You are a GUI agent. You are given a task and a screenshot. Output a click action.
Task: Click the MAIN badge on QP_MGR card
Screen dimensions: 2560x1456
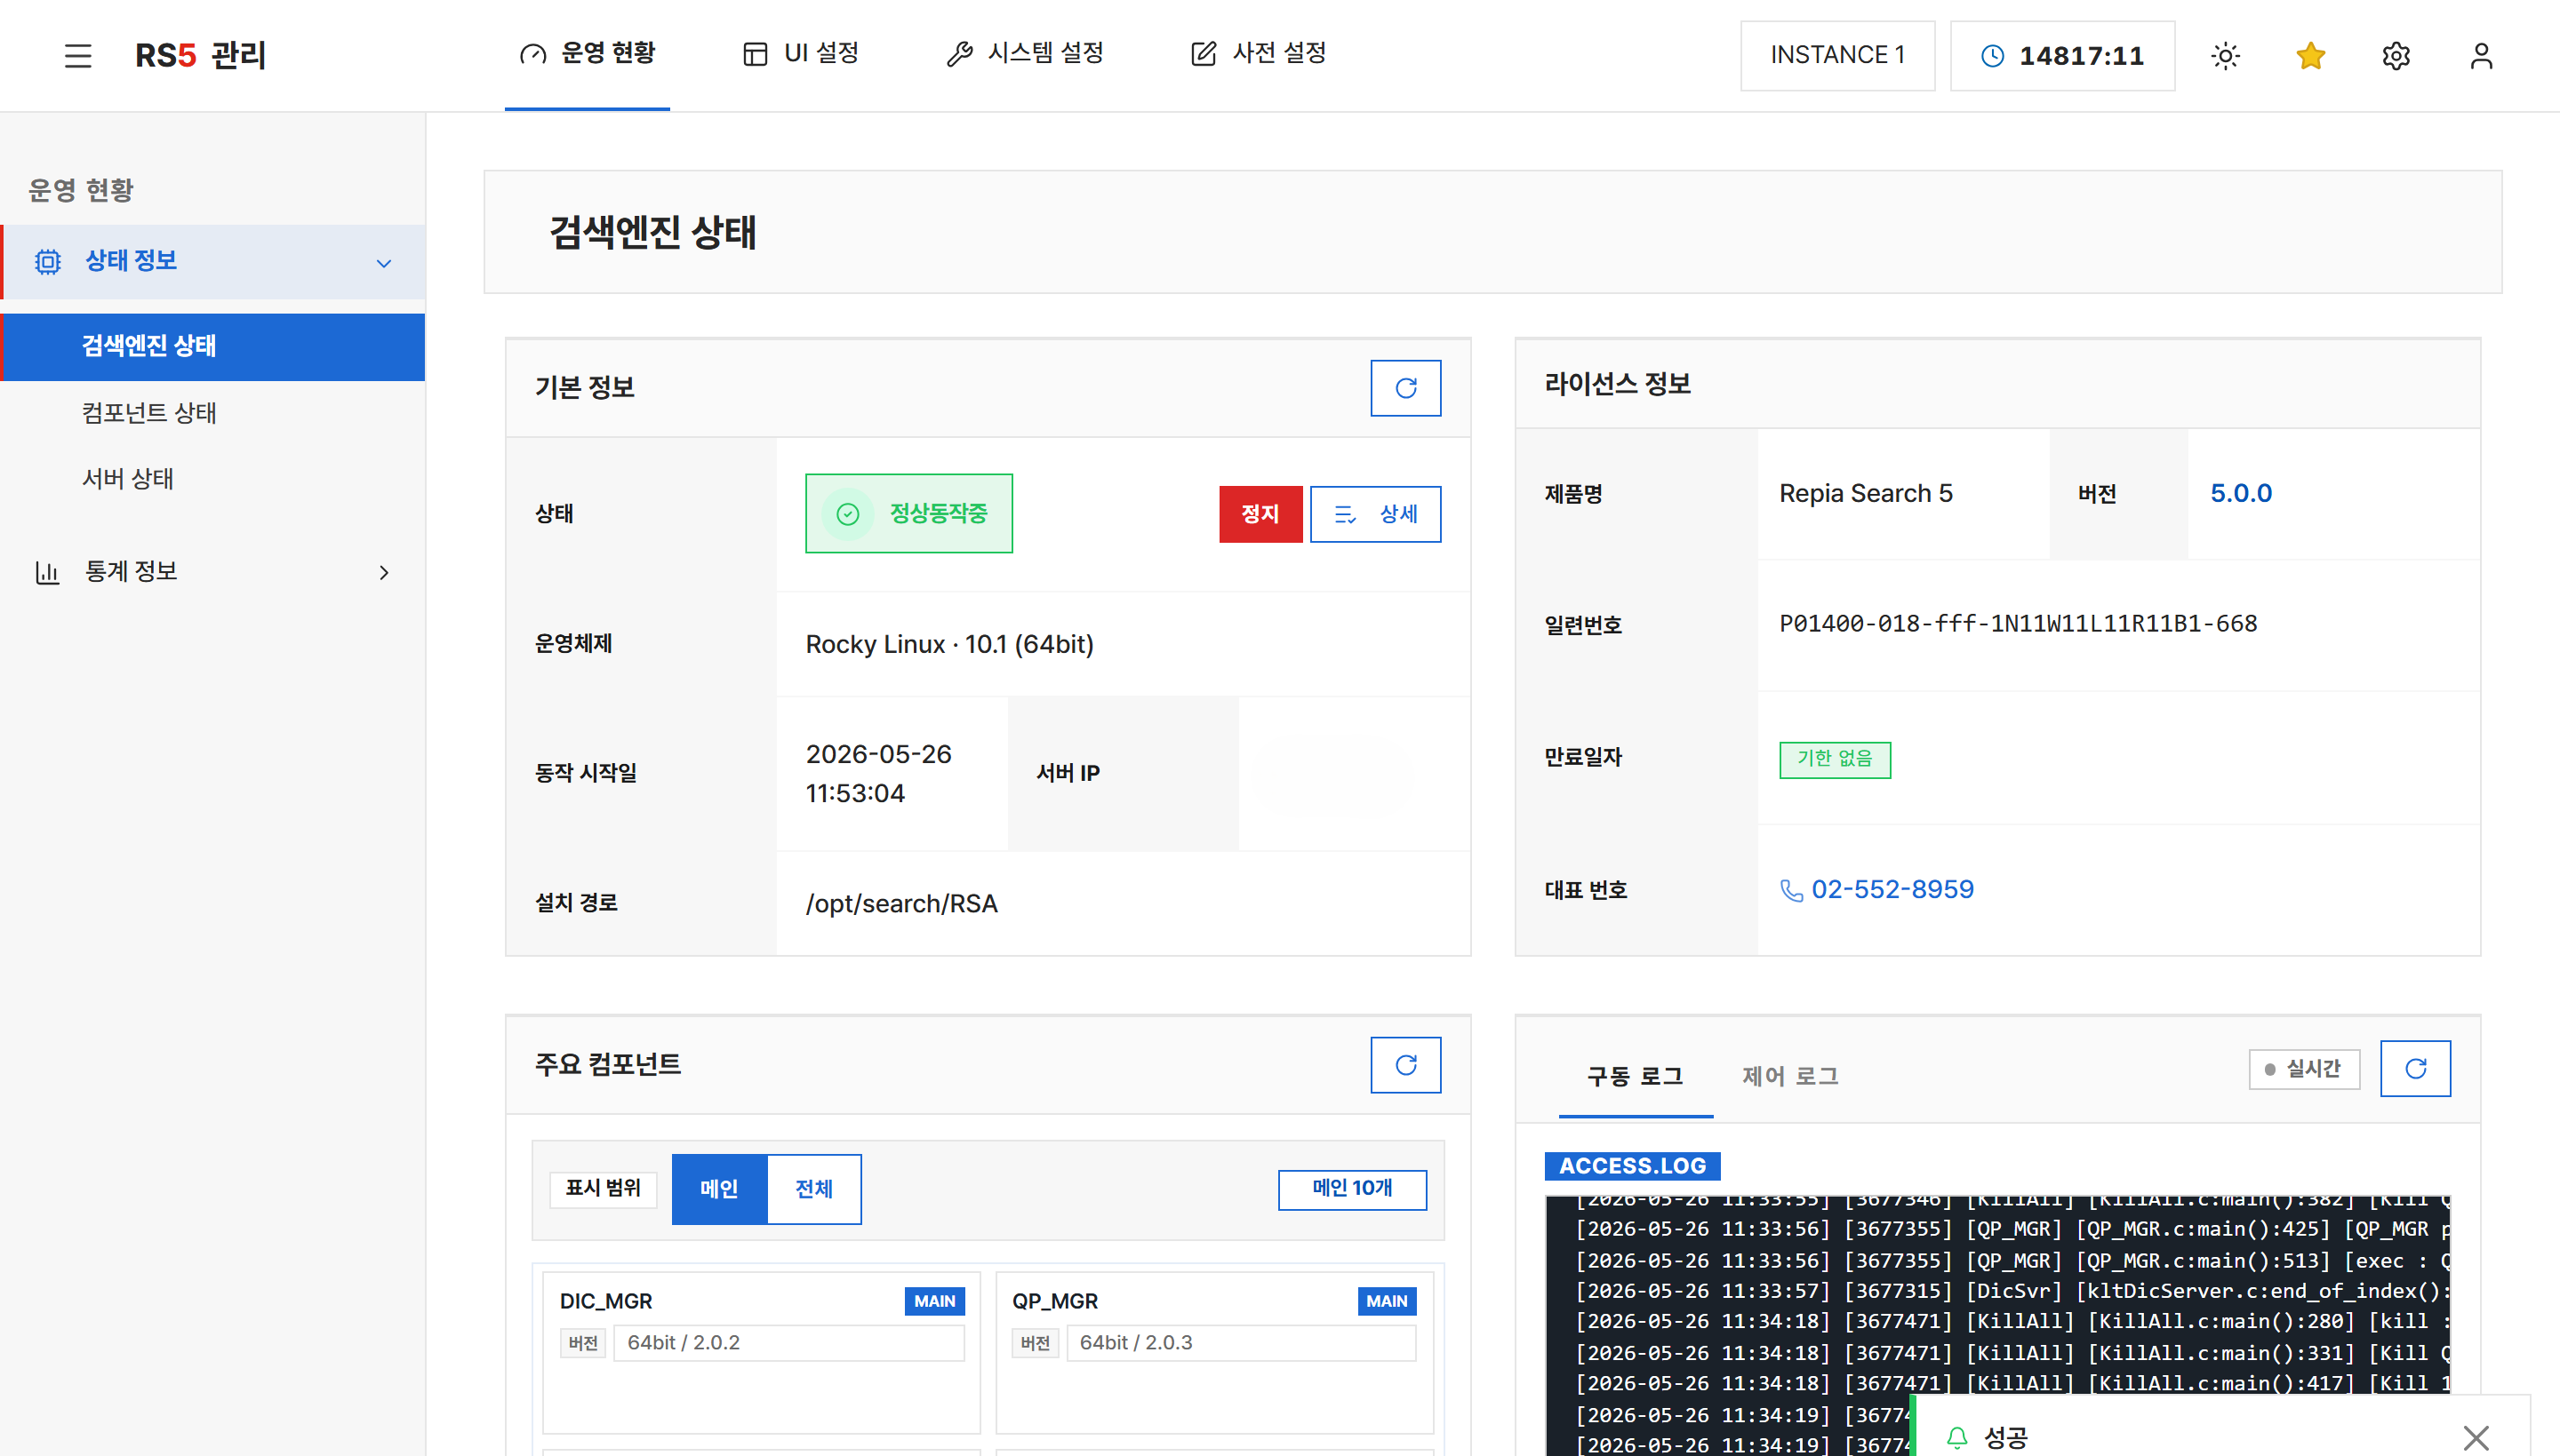1386,1301
